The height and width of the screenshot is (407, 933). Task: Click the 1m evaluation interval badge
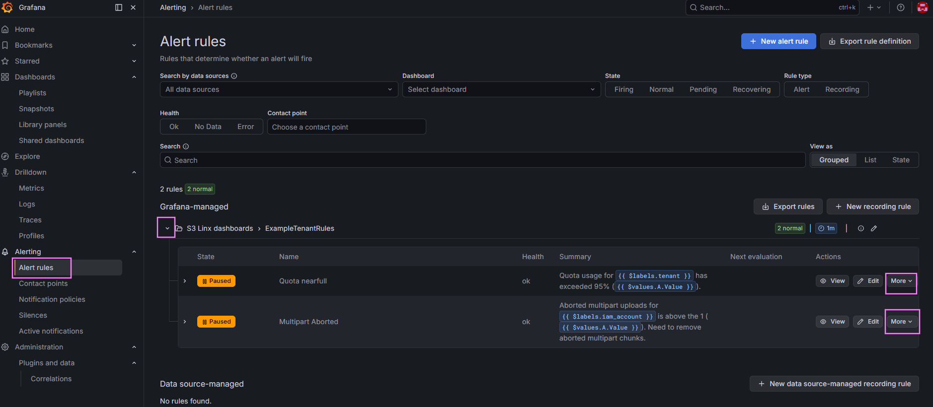(826, 228)
